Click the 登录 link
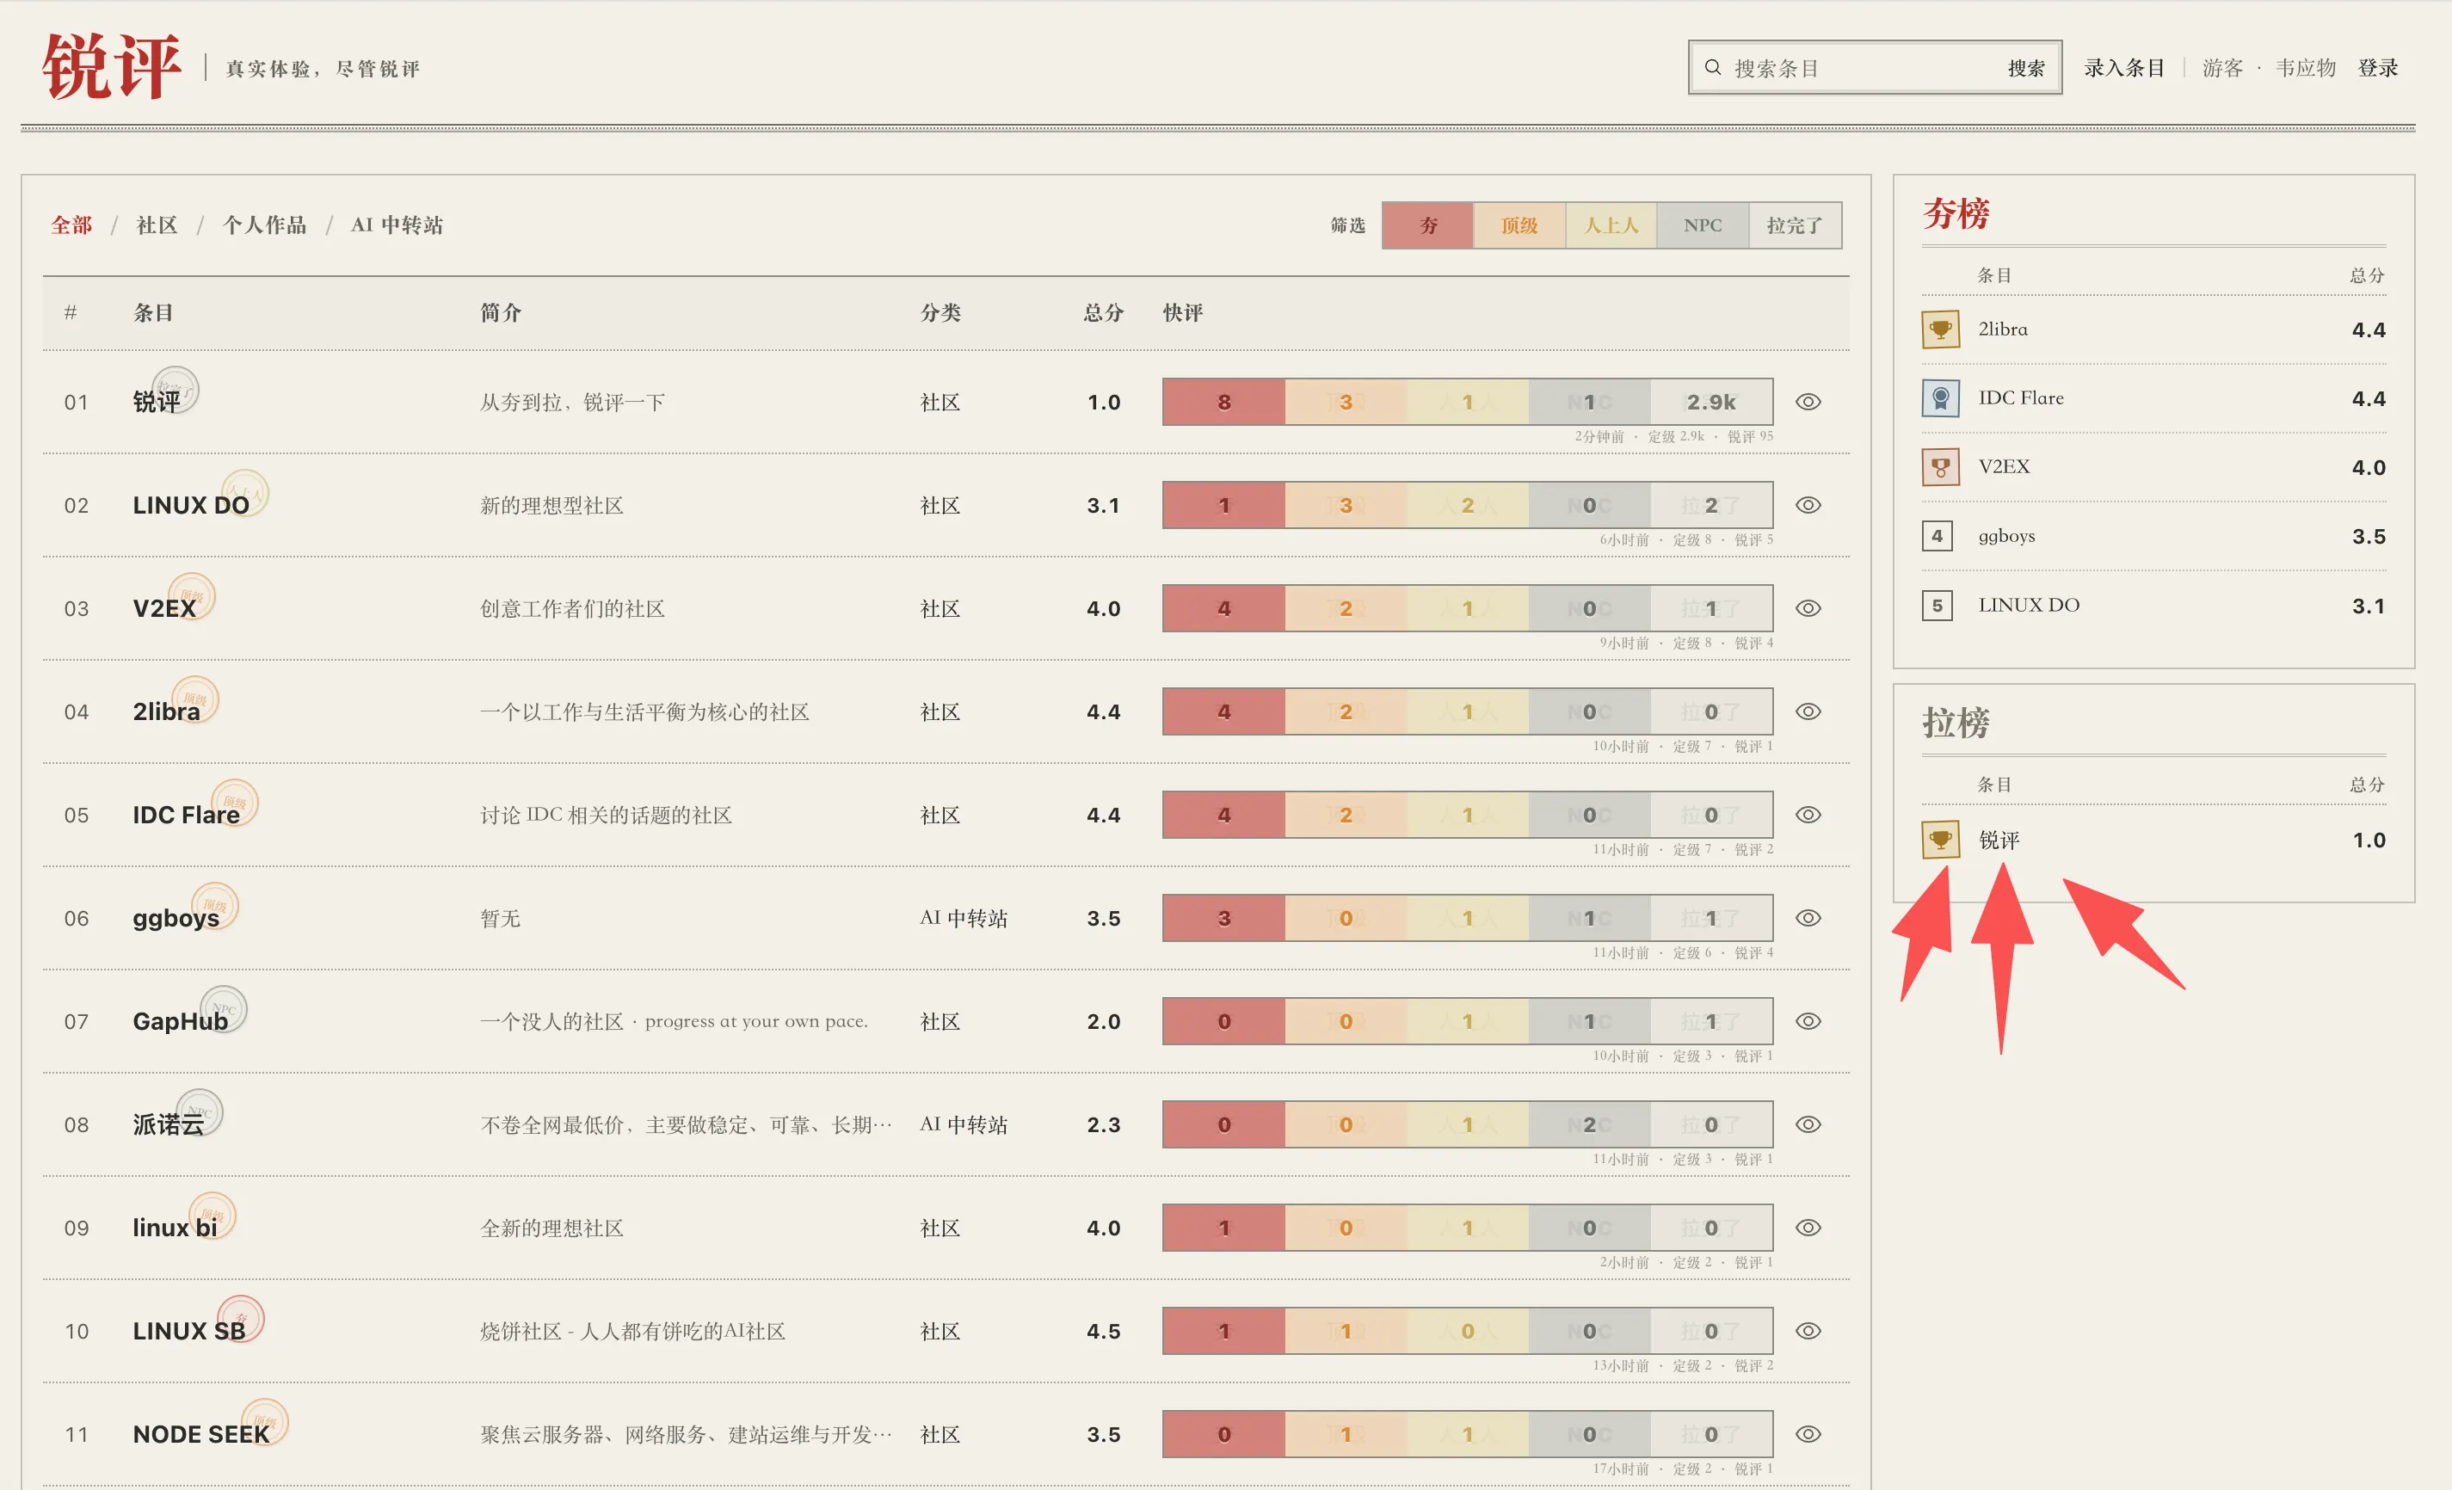The height and width of the screenshot is (1490, 2452). pos(2377,68)
